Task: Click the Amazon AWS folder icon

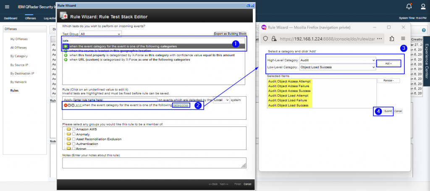Action: pos(69,129)
